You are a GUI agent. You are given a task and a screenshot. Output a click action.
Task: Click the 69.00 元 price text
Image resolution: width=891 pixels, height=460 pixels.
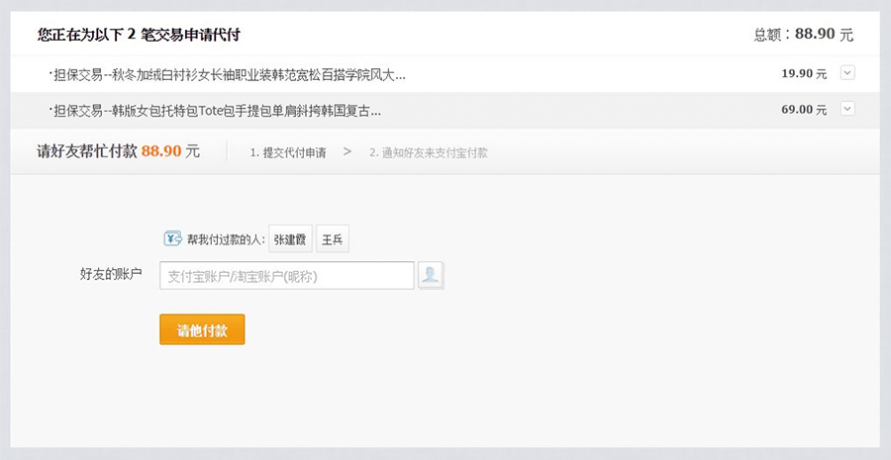pyautogui.click(x=804, y=109)
